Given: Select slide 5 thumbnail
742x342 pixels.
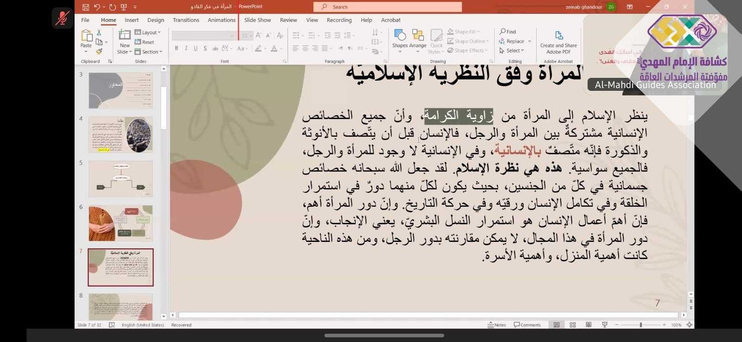Looking at the screenshot, I should pyautogui.click(x=120, y=179).
